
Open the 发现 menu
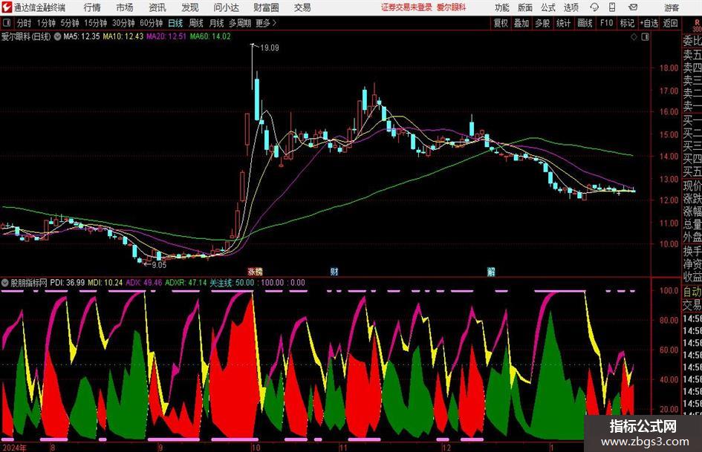[x=190, y=7]
